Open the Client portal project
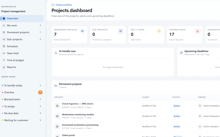220x137 pixels. pos(68,135)
